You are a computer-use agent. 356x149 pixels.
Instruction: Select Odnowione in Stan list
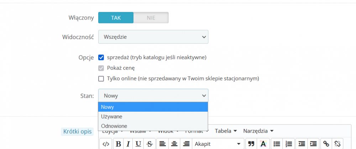coord(153,126)
